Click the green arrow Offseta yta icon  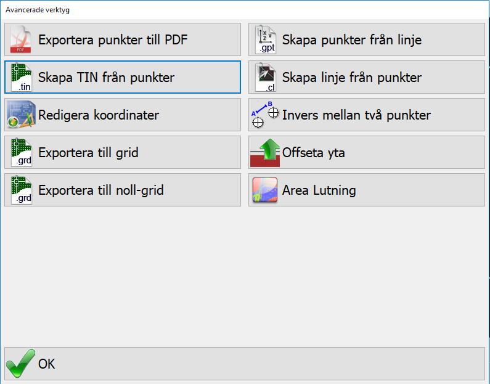266,153
